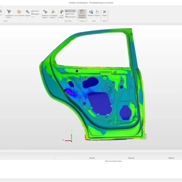182x182 pixels.
Task: Click the Edit Scale button
Action: pyautogui.click(x=70, y=14)
